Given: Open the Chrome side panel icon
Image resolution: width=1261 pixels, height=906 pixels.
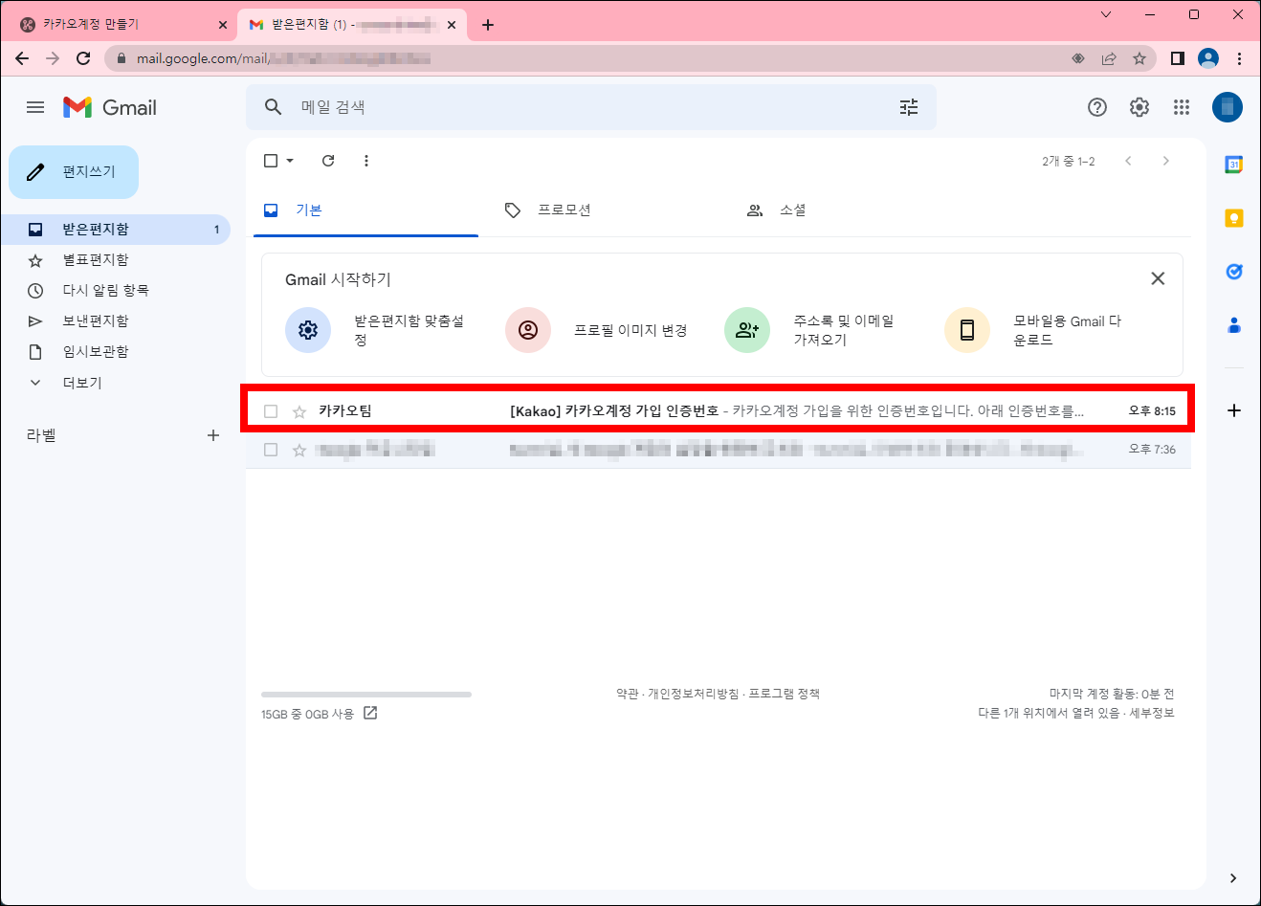Looking at the screenshot, I should click(1178, 58).
